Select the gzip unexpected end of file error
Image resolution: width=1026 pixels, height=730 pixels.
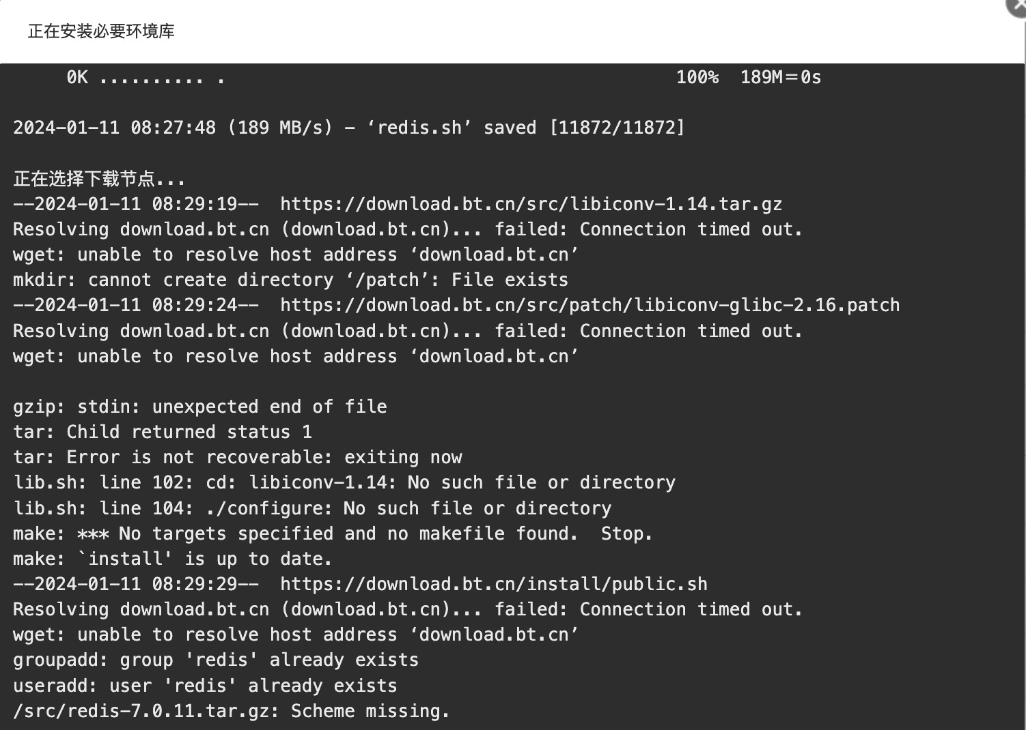199,407
